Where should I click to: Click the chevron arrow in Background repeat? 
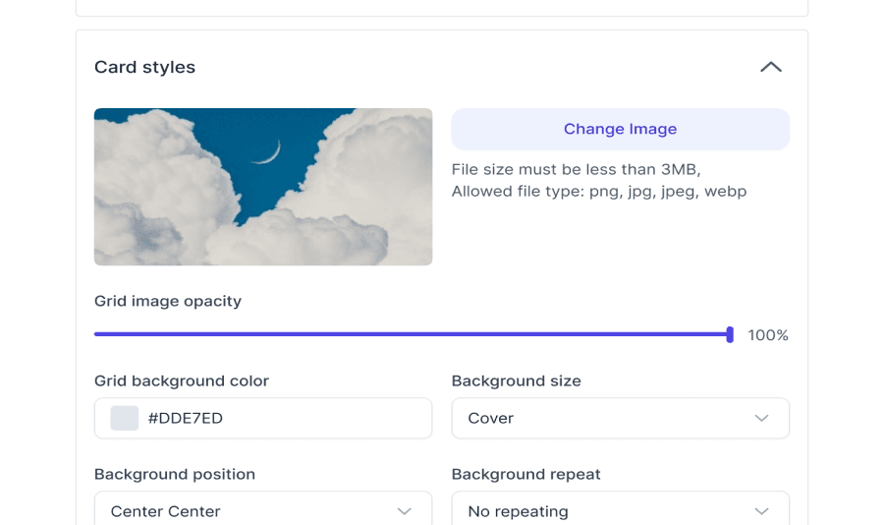[761, 511]
